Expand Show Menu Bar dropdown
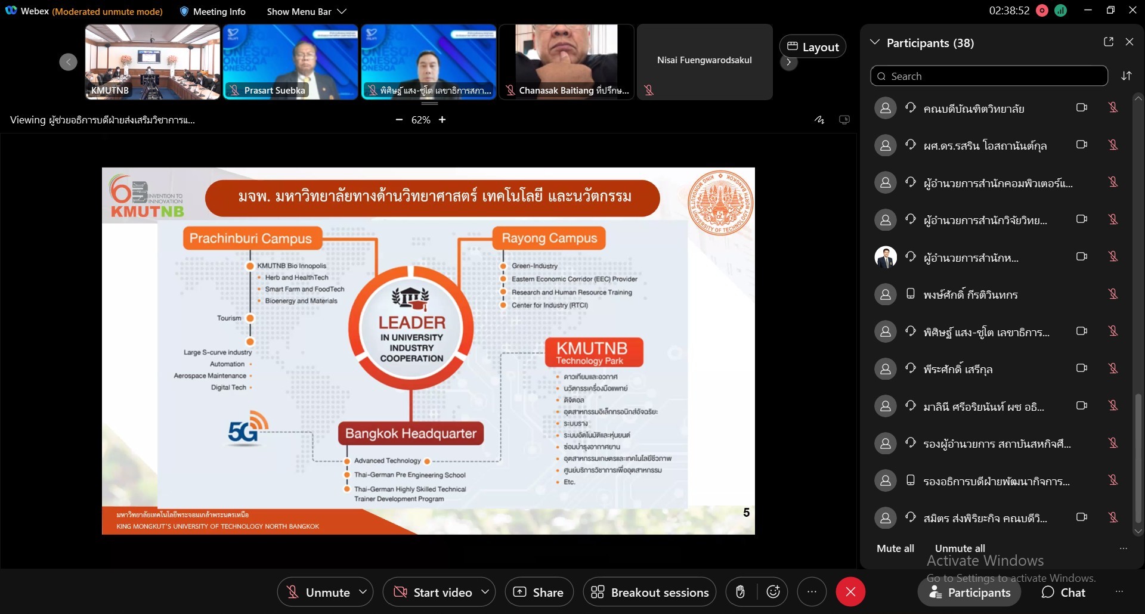The width and height of the screenshot is (1145, 614). click(307, 11)
